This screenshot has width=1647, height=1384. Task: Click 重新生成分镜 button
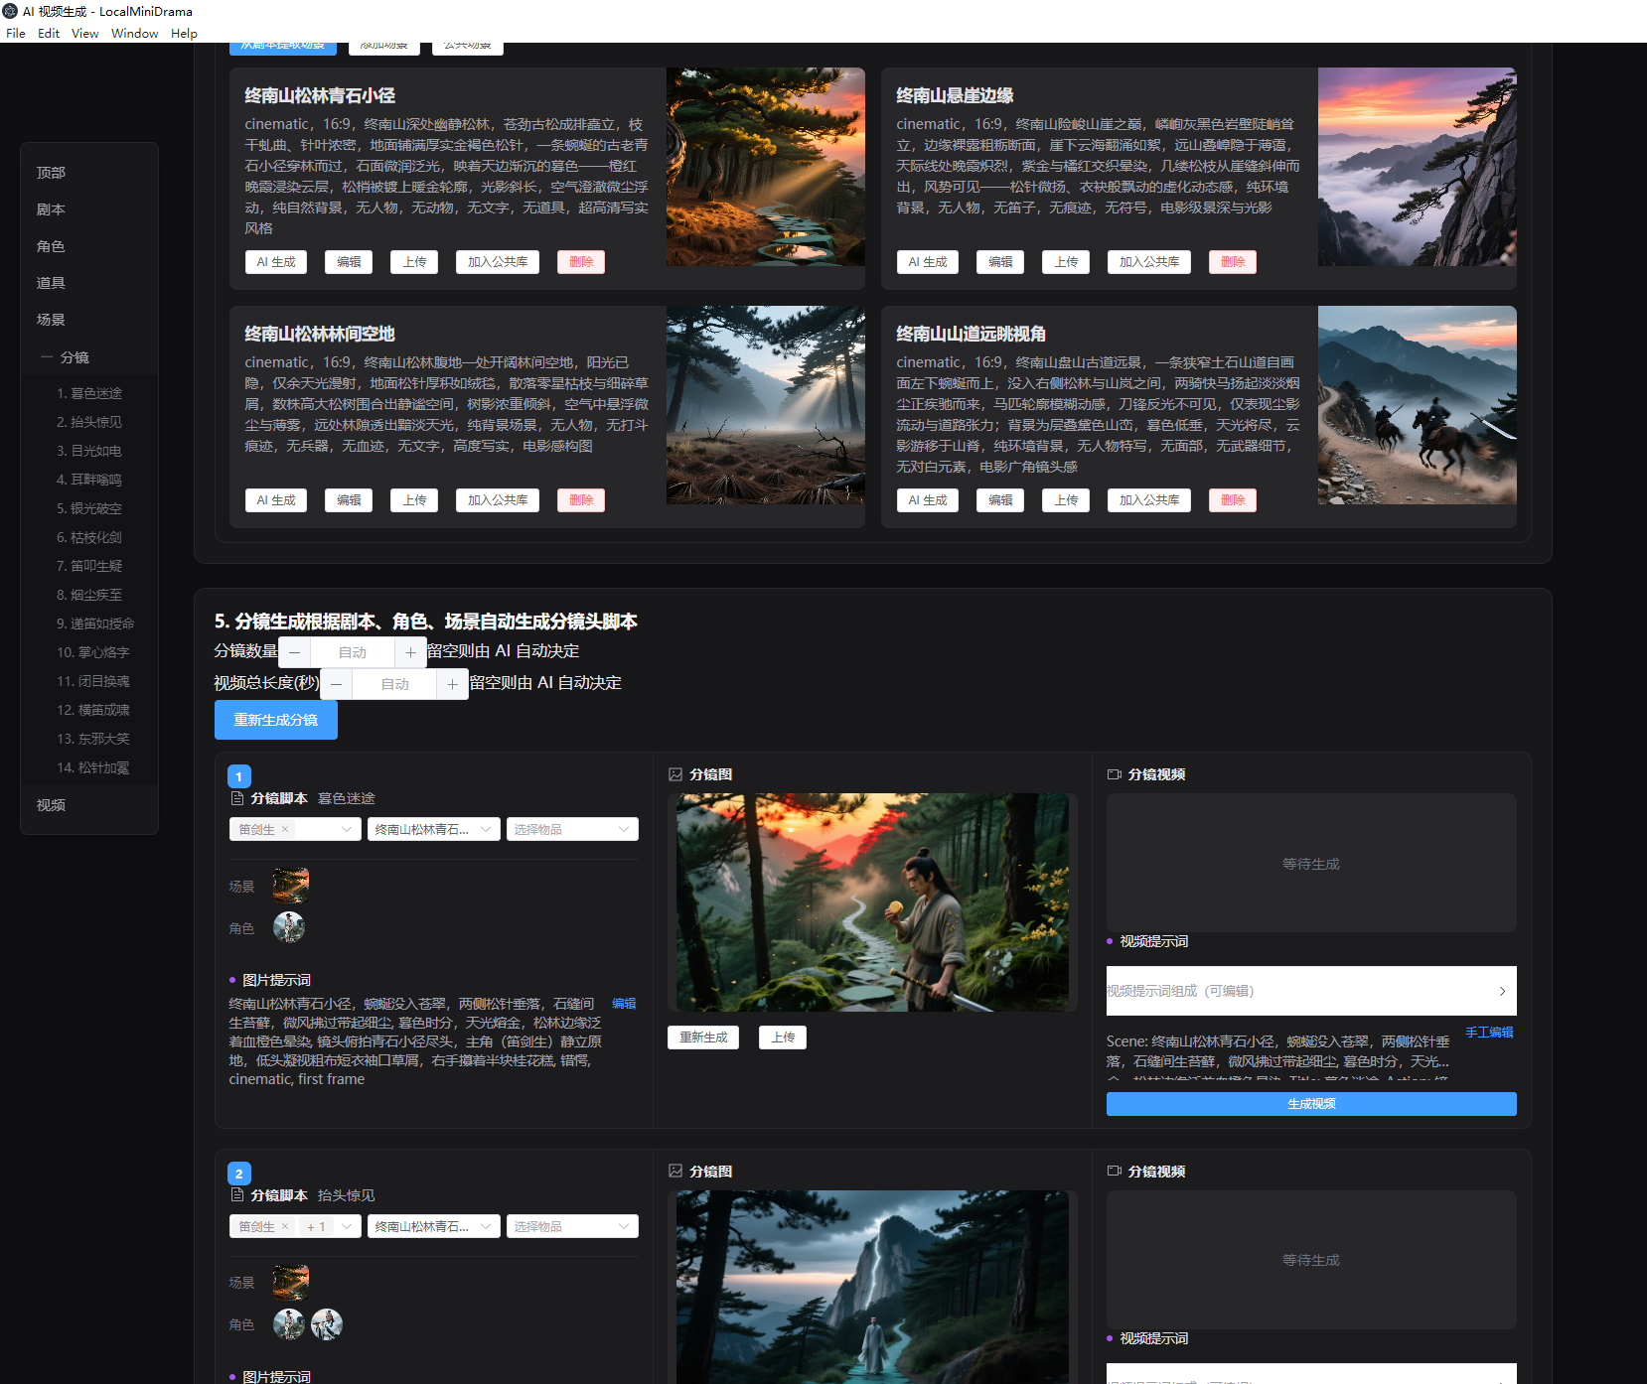(x=276, y=720)
